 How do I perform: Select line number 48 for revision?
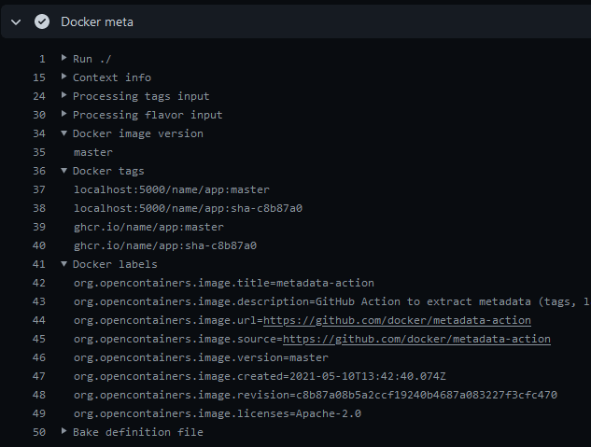(x=38, y=395)
